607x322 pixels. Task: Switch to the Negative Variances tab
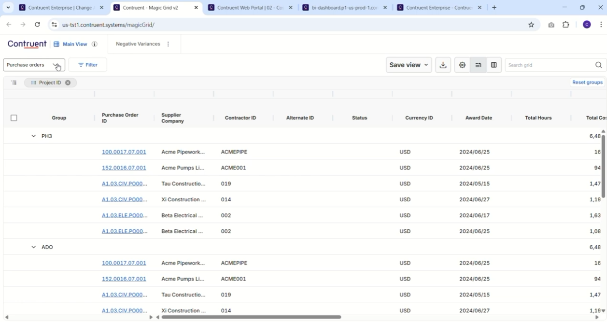point(138,44)
